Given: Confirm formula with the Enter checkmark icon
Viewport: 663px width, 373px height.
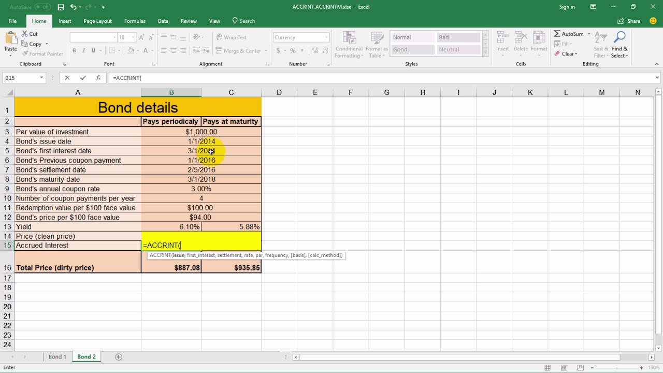Looking at the screenshot, I should click(83, 78).
